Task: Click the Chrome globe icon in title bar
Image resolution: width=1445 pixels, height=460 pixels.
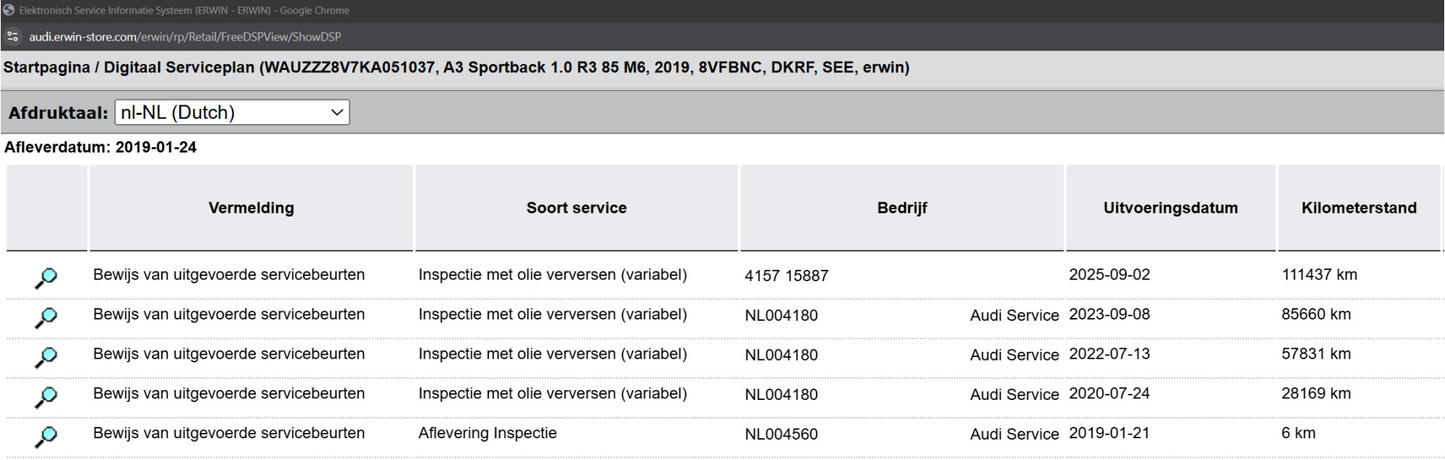Action: click(9, 11)
